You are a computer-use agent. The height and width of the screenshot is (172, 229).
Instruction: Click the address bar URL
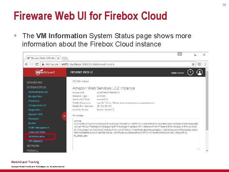tap(88, 64)
